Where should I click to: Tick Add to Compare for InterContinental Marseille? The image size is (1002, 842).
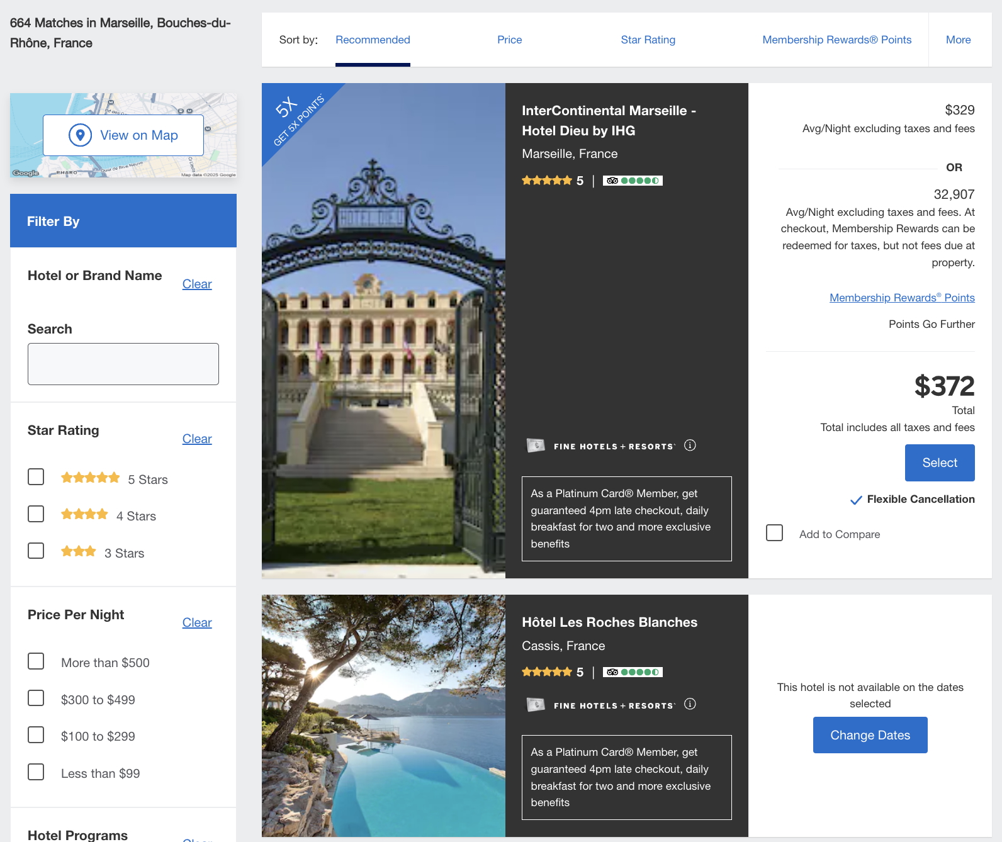(x=774, y=533)
